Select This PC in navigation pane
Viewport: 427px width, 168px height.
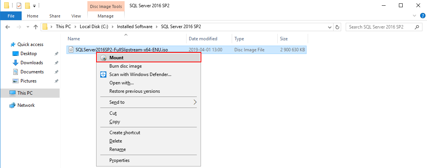click(30, 93)
